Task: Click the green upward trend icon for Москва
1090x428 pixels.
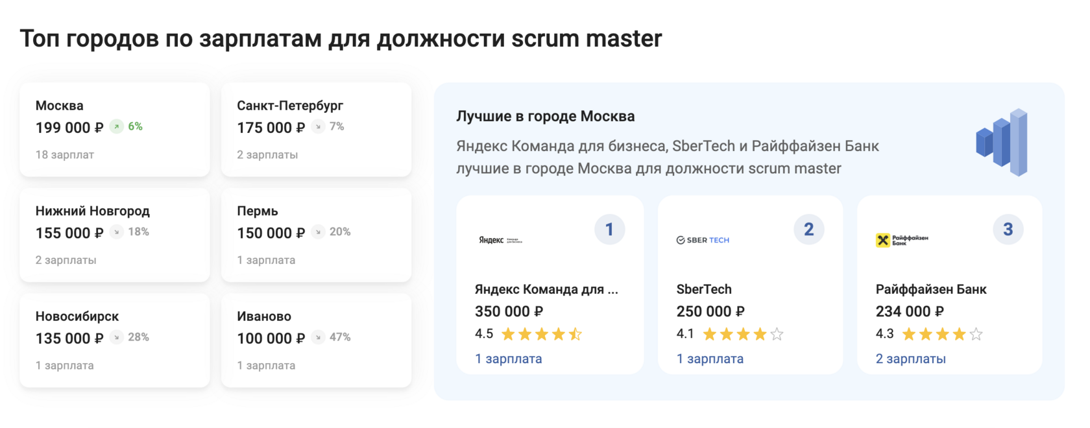Action: (x=117, y=126)
